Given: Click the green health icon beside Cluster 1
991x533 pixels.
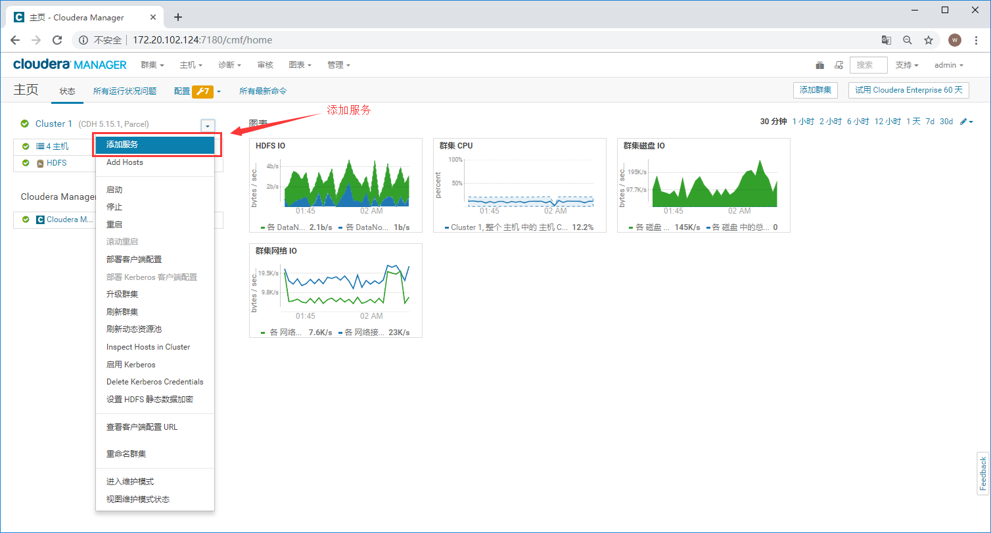Looking at the screenshot, I should click(x=24, y=124).
